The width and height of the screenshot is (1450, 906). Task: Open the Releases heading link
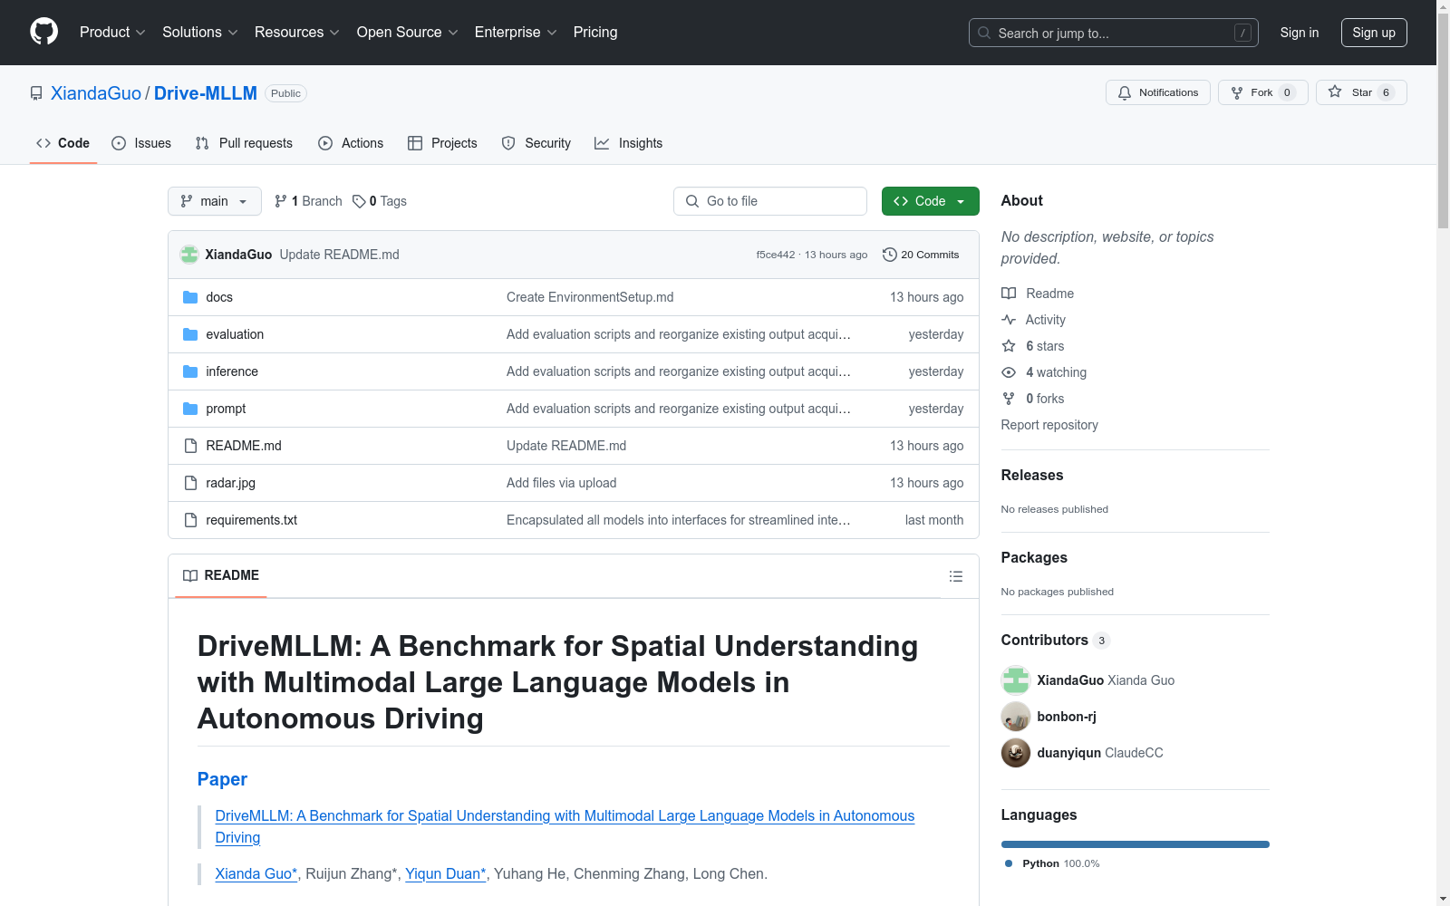1032,475
